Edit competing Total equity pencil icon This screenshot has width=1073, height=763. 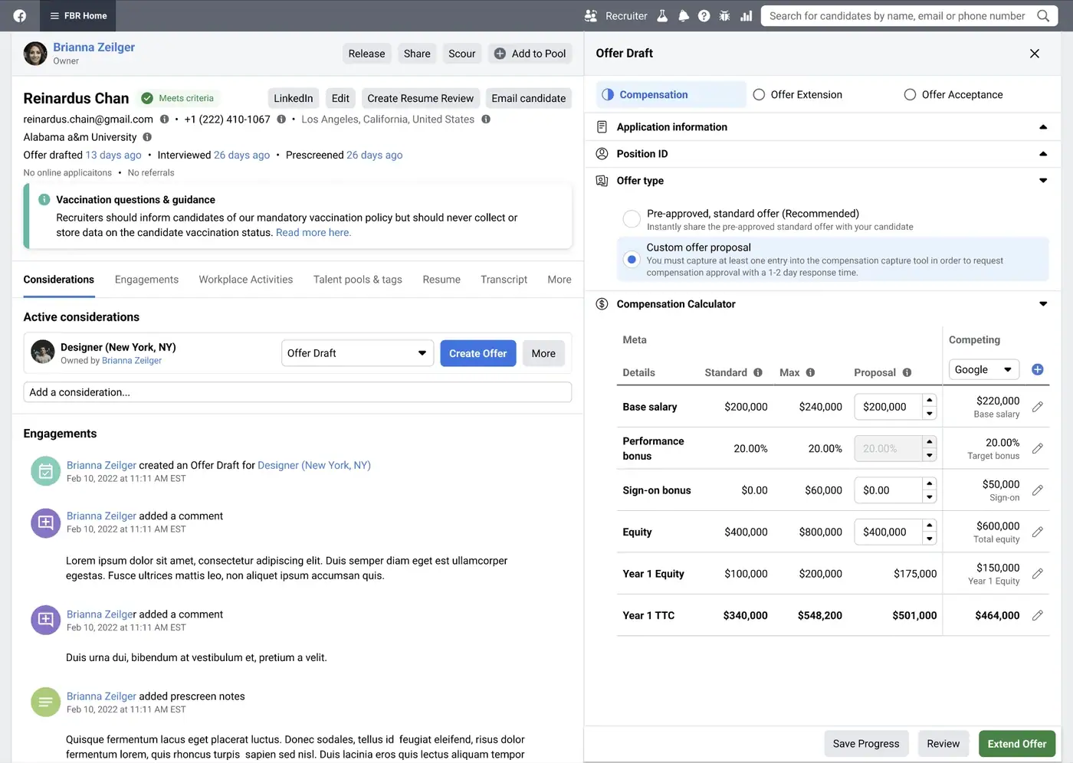1038,532
